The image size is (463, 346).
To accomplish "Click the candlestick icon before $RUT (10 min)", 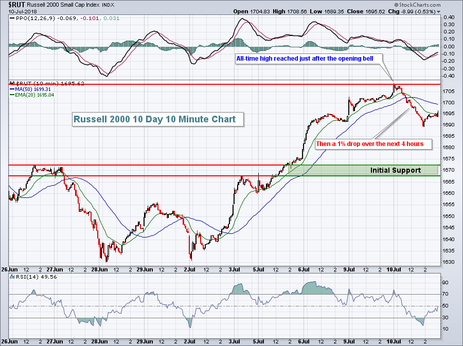I will [x=12, y=83].
